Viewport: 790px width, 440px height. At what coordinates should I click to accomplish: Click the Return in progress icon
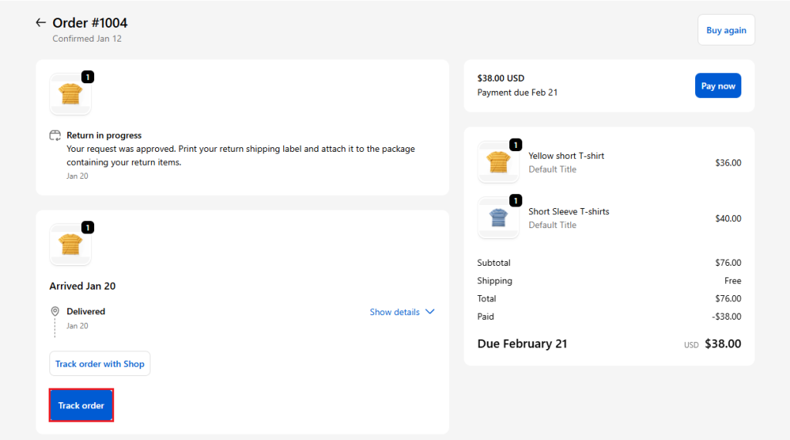click(x=55, y=136)
